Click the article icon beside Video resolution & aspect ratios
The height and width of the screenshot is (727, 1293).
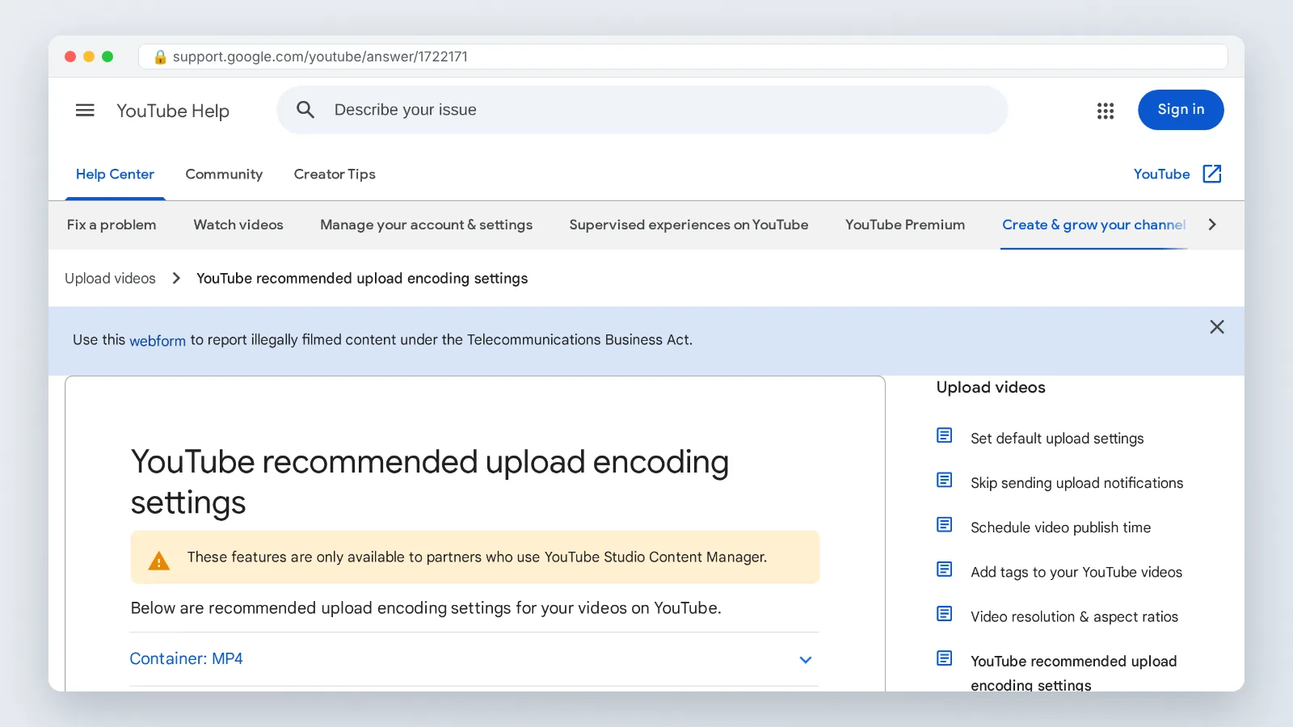click(x=944, y=613)
